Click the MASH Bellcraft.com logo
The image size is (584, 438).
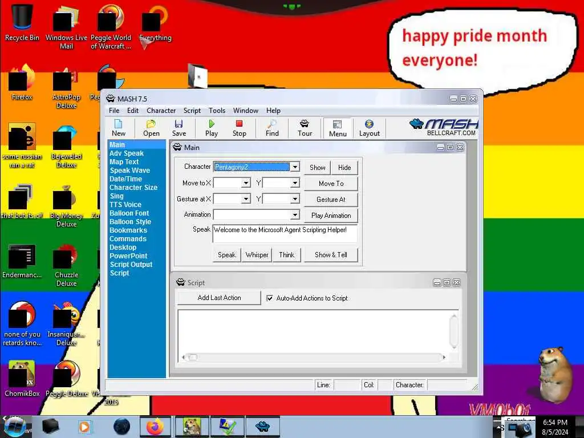pyautogui.click(x=443, y=127)
